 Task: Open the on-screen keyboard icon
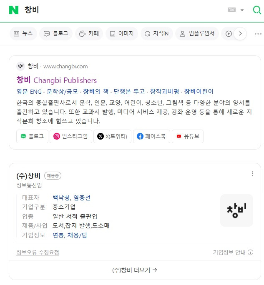(x=232, y=10)
